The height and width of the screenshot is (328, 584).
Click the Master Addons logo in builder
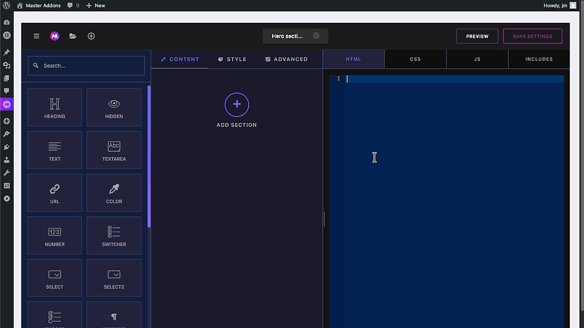55,36
